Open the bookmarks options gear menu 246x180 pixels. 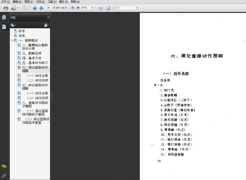coord(13,25)
